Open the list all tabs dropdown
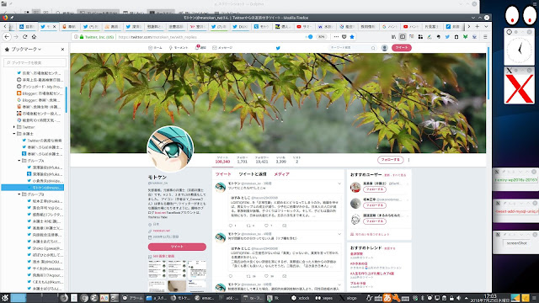This screenshot has width=539, height=303. click(x=486, y=26)
